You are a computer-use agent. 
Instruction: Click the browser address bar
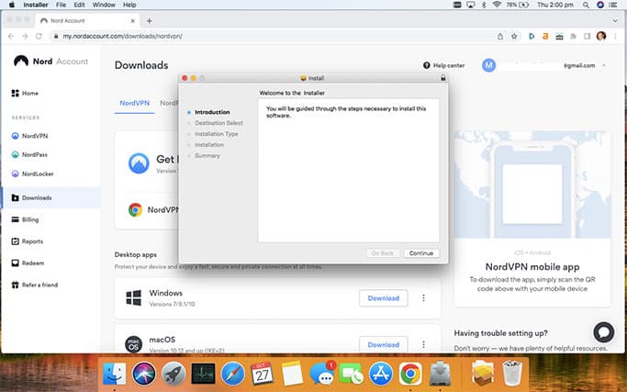tap(272, 36)
